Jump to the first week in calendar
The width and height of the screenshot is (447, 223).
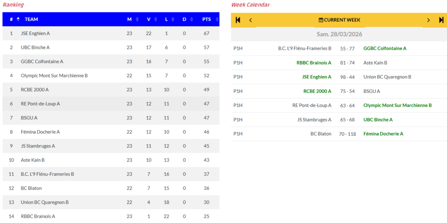[238, 20]
